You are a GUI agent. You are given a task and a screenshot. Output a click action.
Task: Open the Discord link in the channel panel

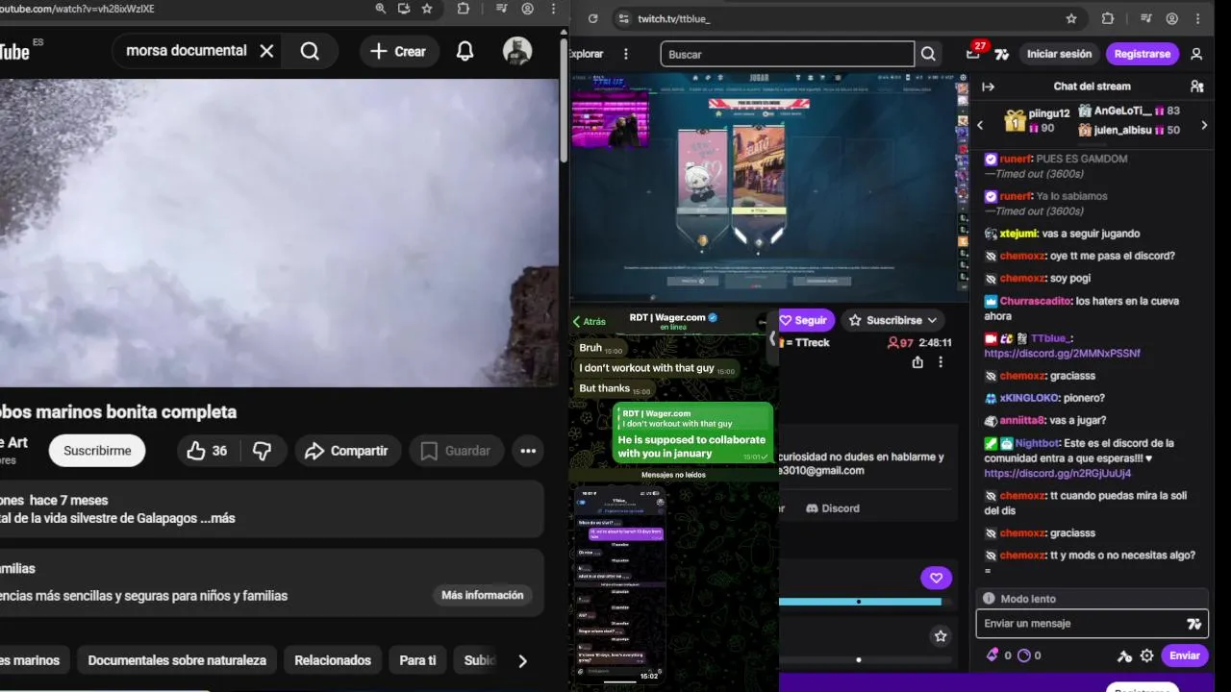click(833, 508)
